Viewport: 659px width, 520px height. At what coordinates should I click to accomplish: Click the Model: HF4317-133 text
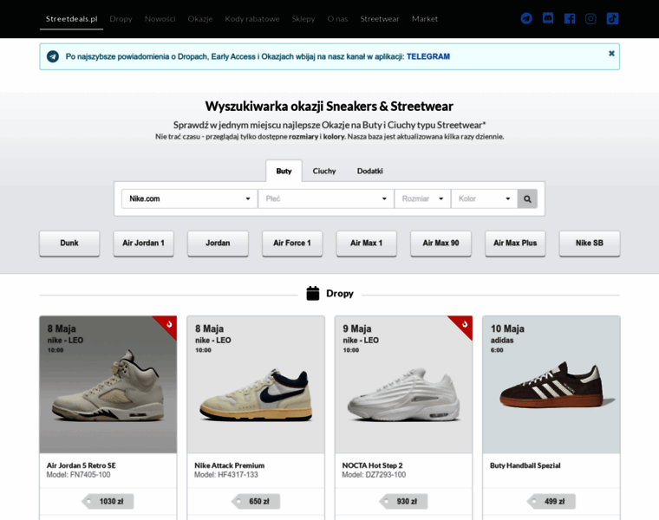point(226,475)
